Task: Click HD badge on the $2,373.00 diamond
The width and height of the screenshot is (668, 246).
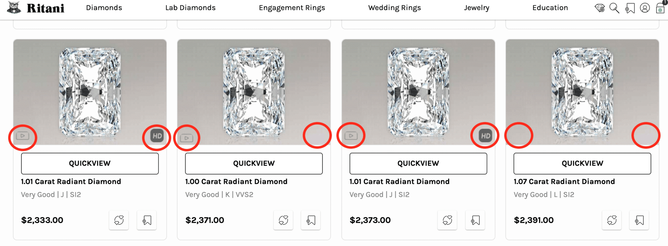Action: tap(485, 136)
